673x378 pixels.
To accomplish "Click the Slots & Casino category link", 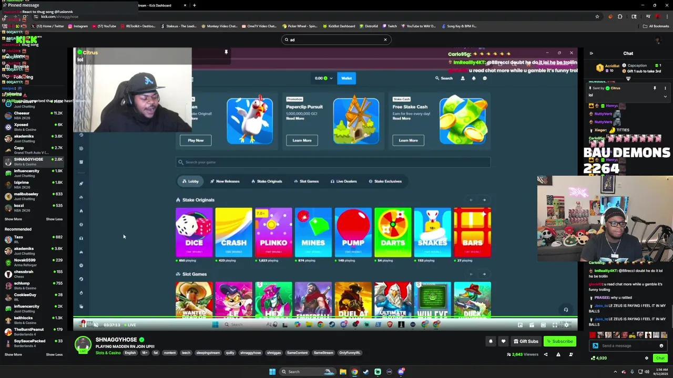I will [108, 353].
